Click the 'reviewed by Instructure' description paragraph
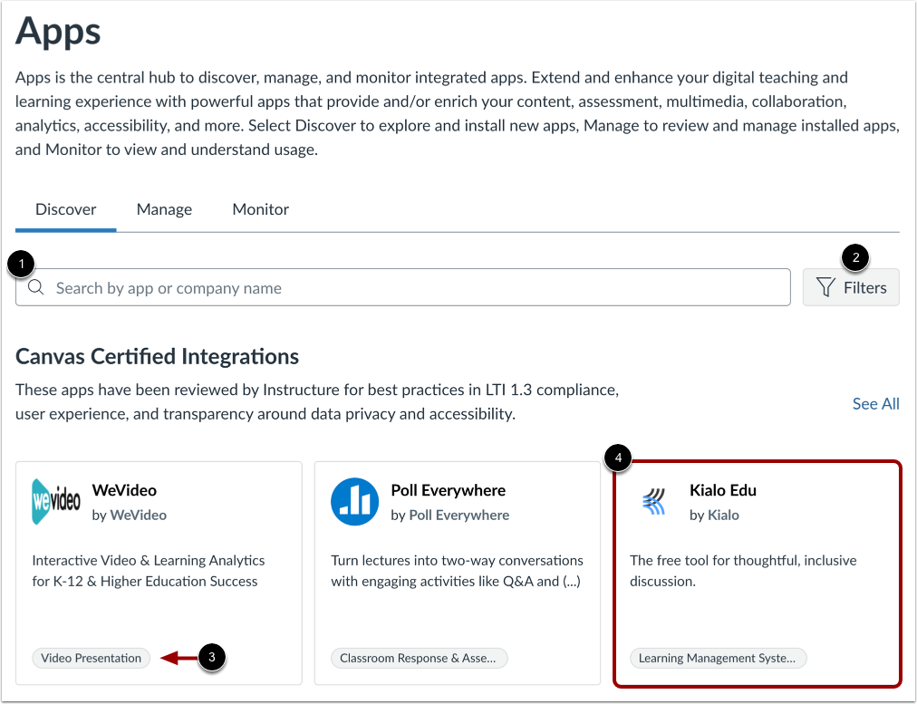The width and height of the screenshot is (917, 704). point(317,401)
